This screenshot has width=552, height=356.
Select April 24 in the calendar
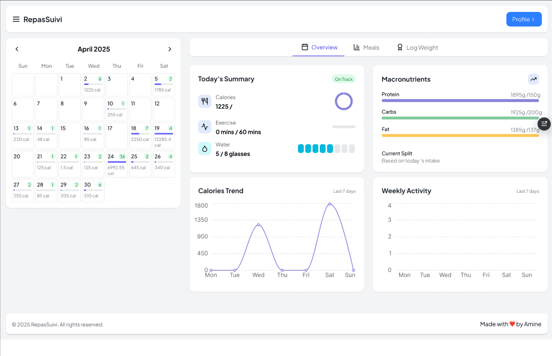(x=117, y=164)
